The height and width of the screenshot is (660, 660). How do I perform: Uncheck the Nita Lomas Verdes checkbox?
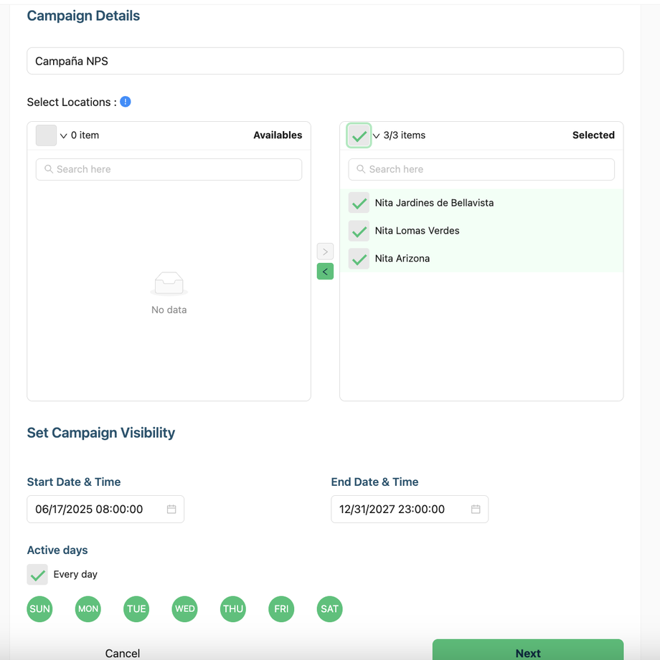click(359, 231)
